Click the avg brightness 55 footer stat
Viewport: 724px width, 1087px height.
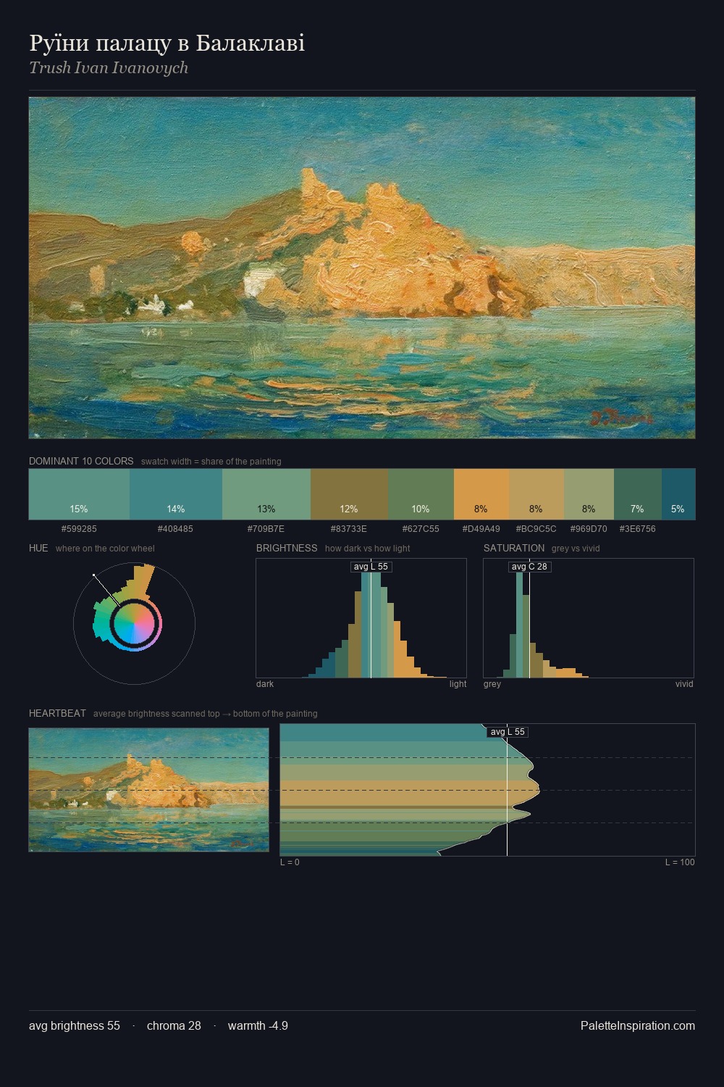[x=75, y=1026]
